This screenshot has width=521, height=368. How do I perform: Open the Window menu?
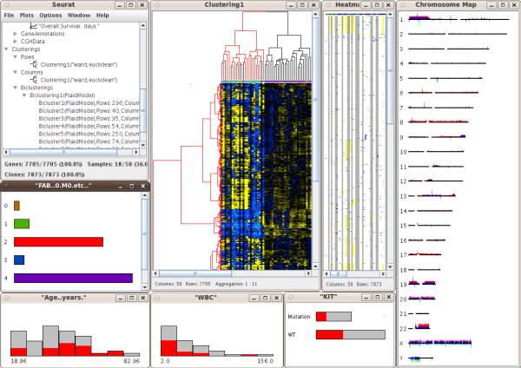pyautogui.click(x=79, y=16)
